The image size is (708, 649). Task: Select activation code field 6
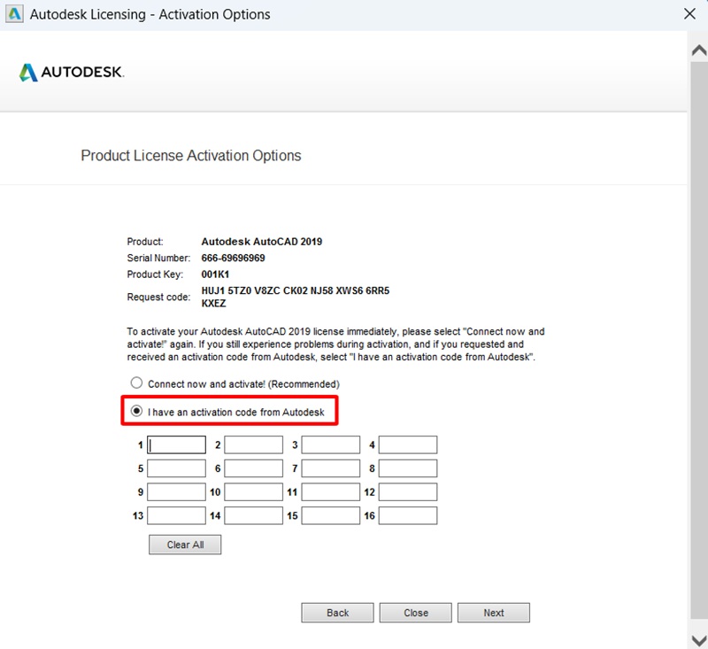click(254, 468)
